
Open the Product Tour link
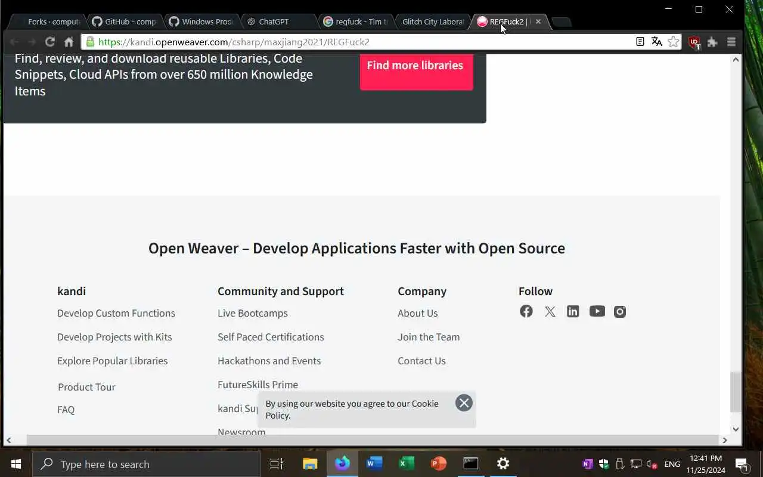pos(86,387)
